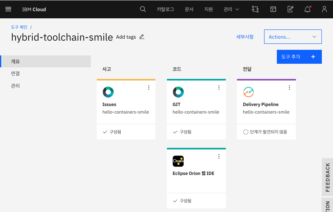Click the 사고 column heading

click(x=107, y=69)
